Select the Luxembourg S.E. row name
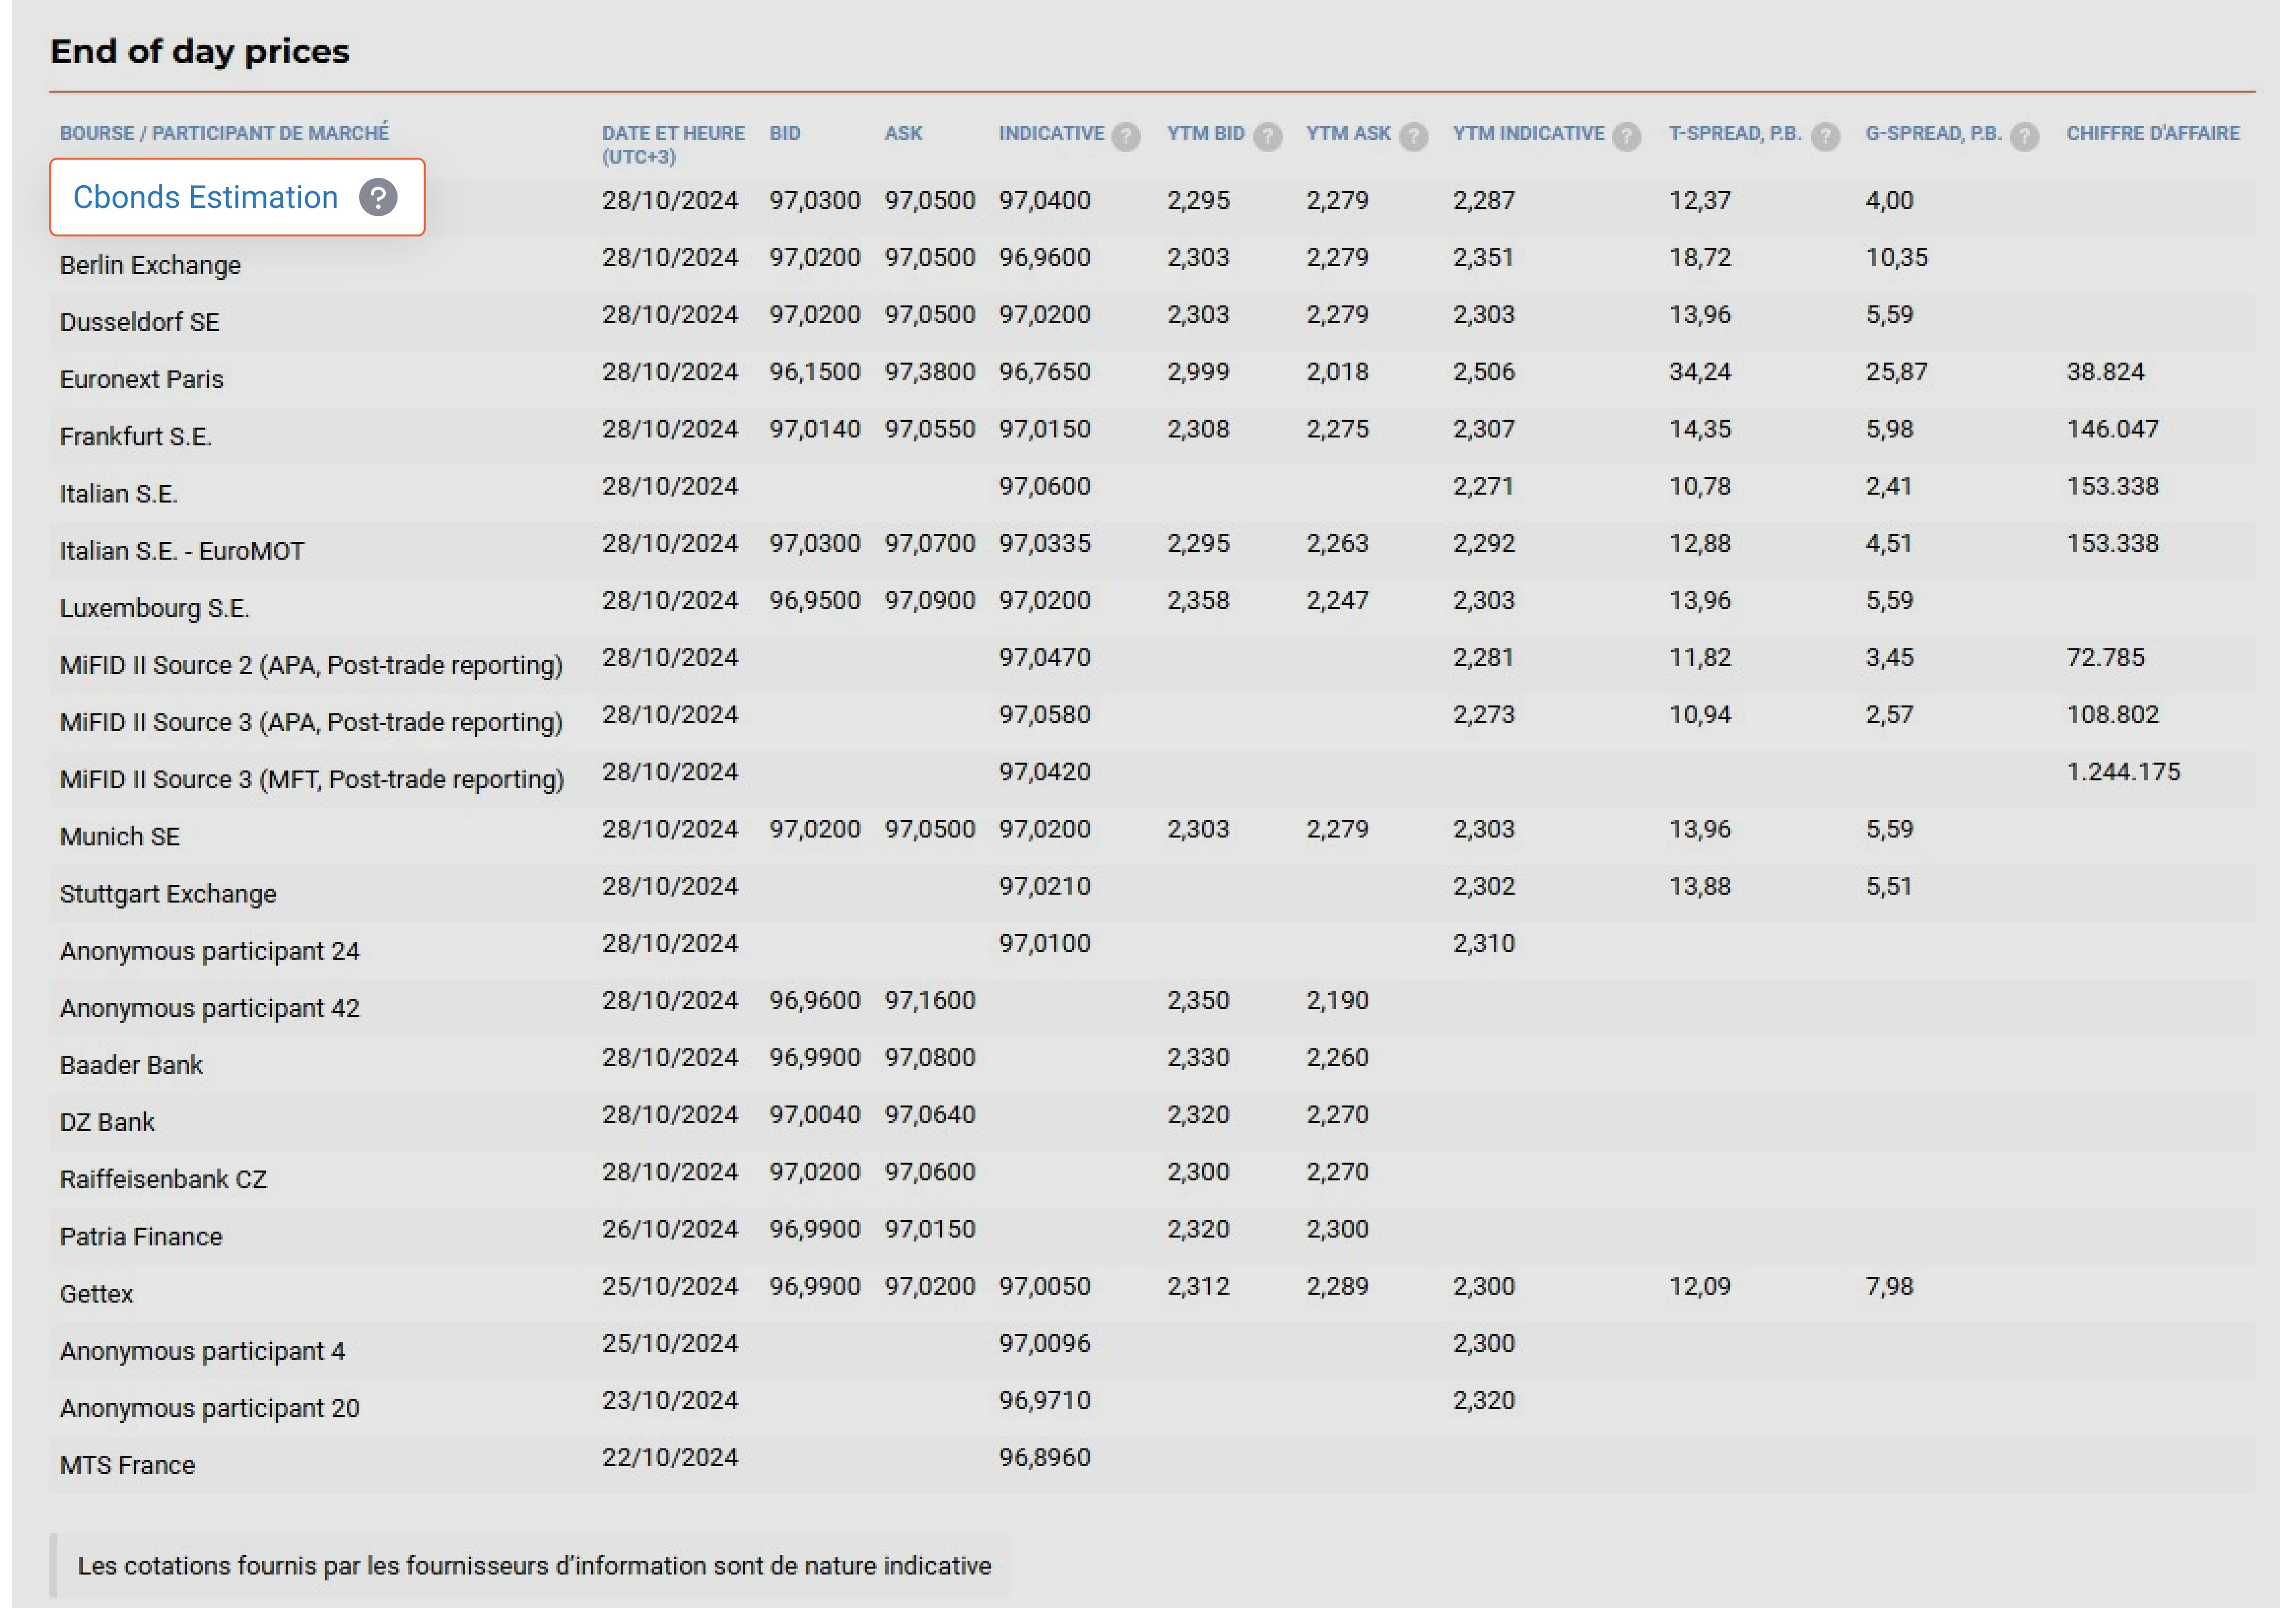 point(154,608)
